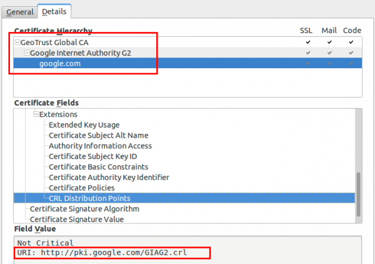Click the Not Critical field value text
Image resolution: width=375 pixels, height=264 pixels.
click(x=46, y=243)
